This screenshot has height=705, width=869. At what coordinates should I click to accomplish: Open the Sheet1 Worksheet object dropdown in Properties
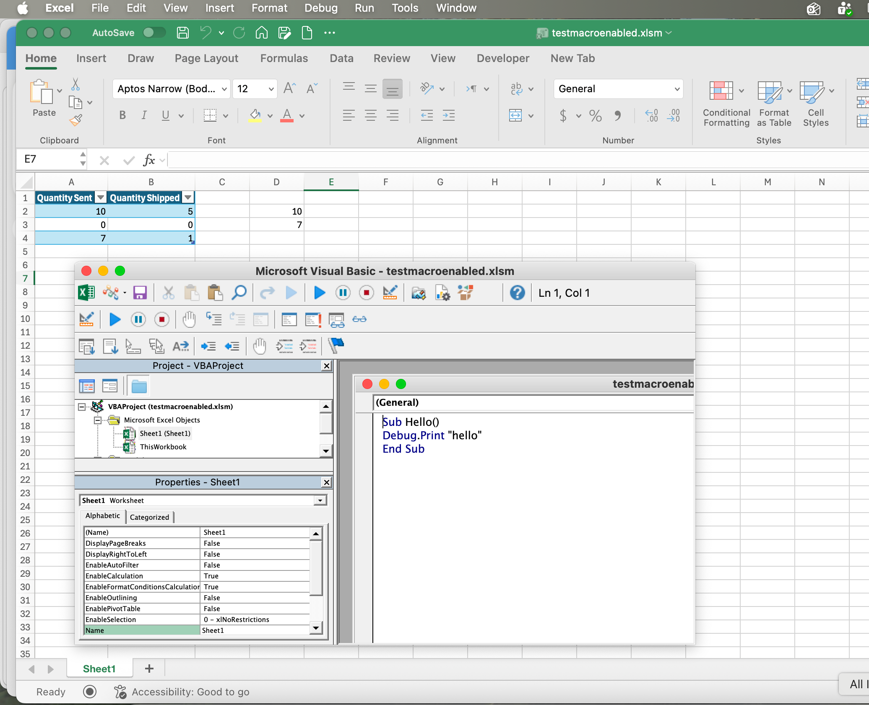tap(320, 500)
